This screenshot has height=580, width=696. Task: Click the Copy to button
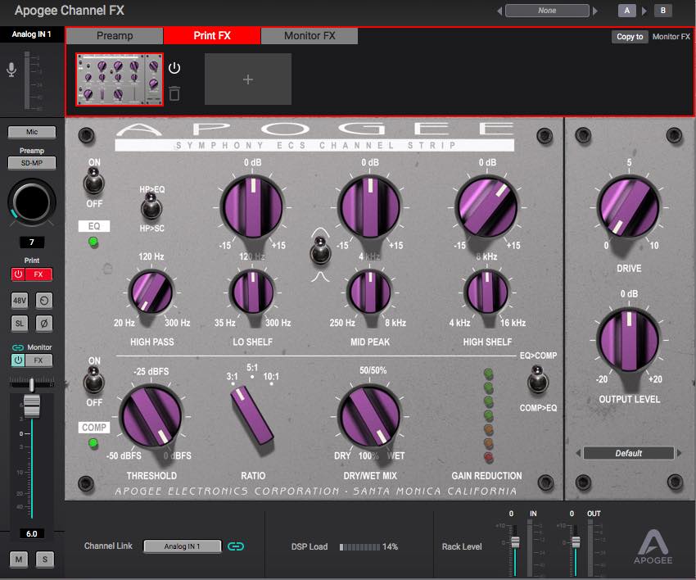pyautogui.click(x=630, y=37)
